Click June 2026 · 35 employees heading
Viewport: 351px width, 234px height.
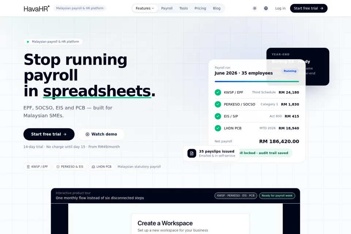click(244, 73)
